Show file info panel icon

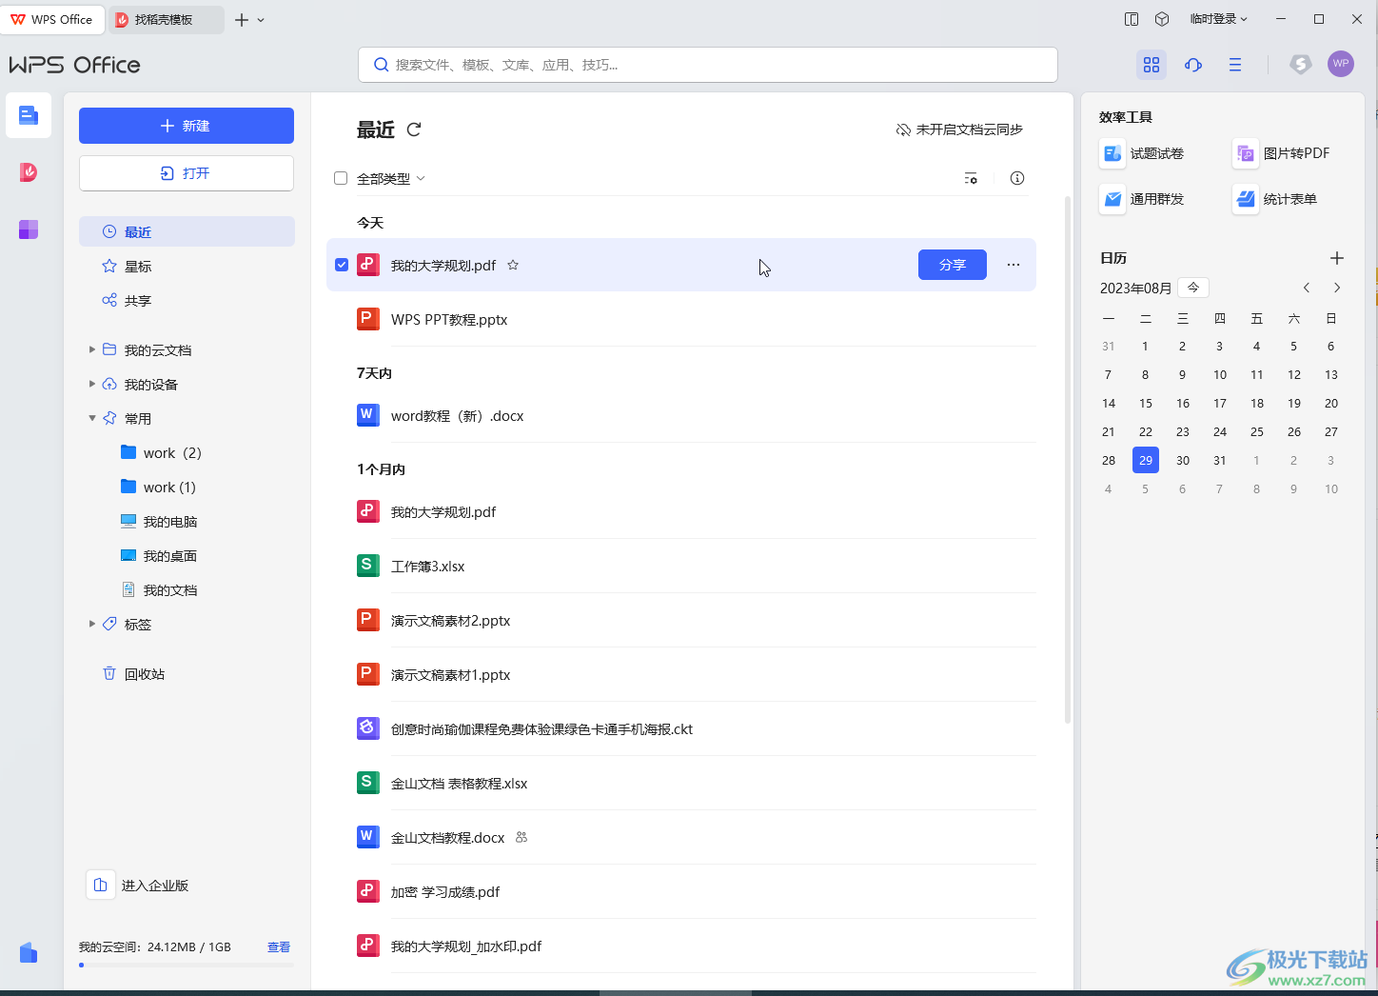point(1017,178)
